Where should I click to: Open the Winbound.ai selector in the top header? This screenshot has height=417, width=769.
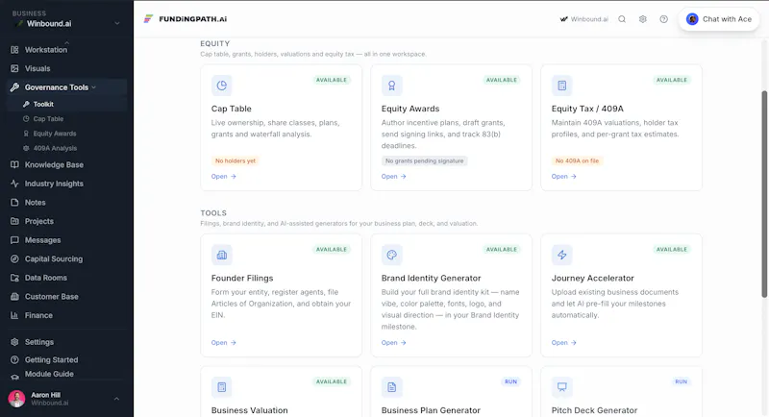[584, 19]
